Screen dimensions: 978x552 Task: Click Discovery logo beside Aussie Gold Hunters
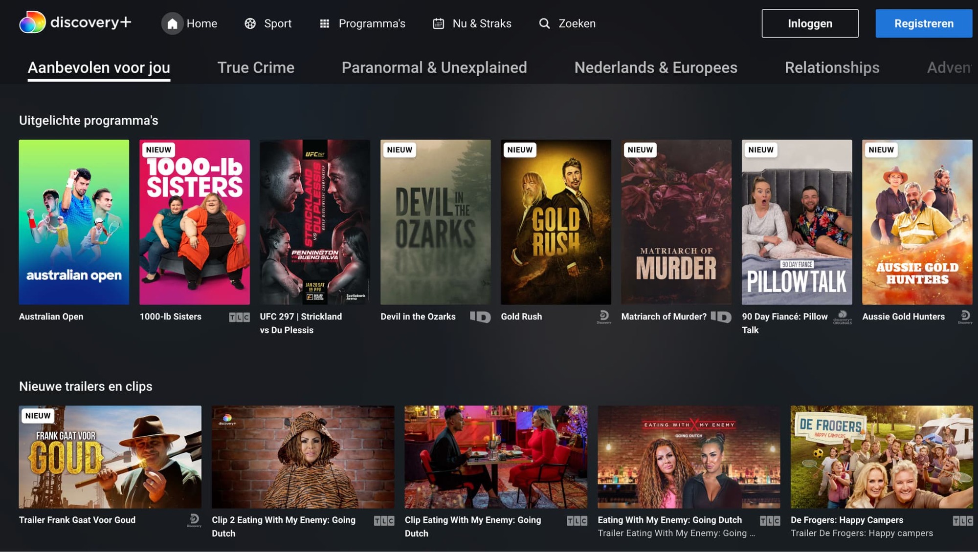(x=965, y=317)
